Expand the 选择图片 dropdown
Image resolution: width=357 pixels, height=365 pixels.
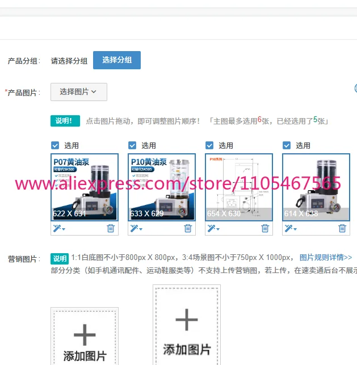pos(79,92)
